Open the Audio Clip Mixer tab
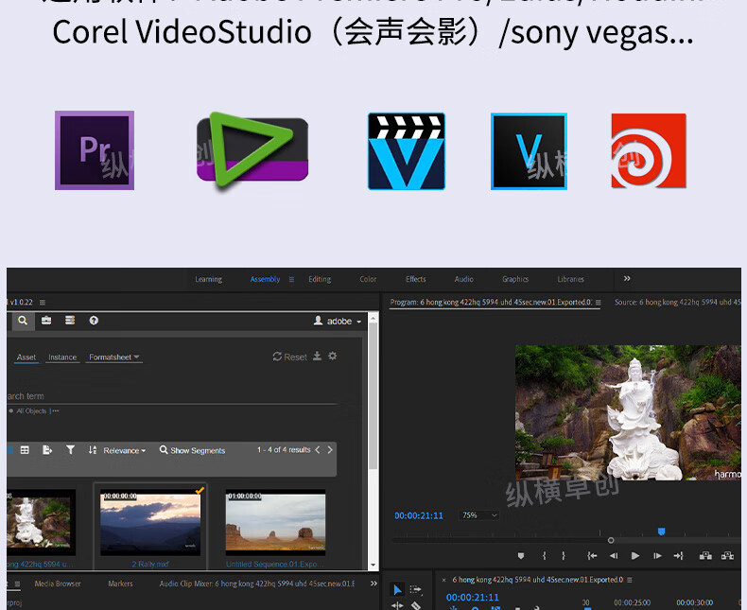The width and height of the screenshot is (747, 610). (257, 584)
